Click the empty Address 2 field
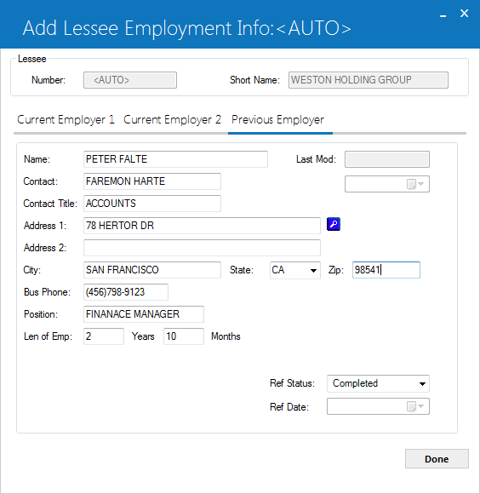The height and width of the screenshot is (494, 480). 202,248
